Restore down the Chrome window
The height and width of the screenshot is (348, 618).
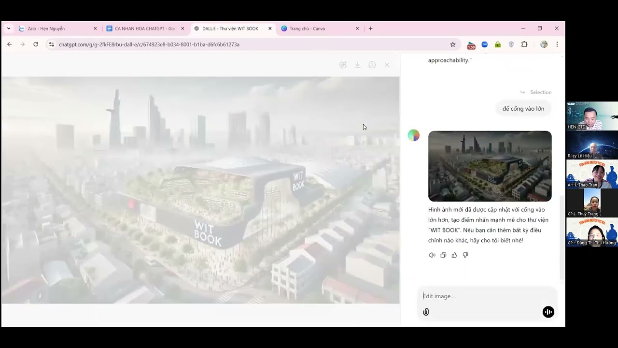click(540, 29)
